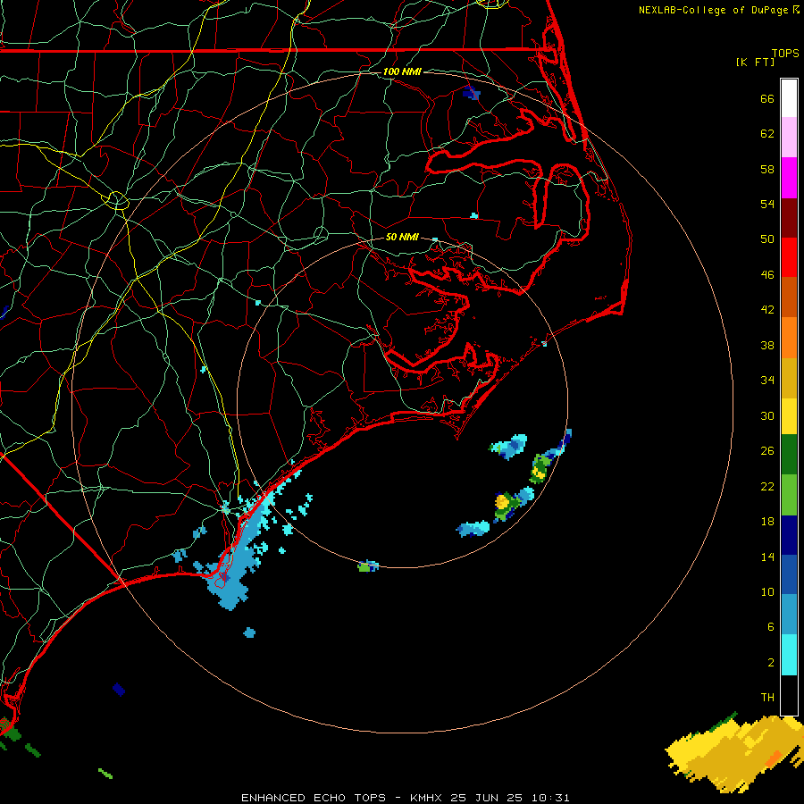Screen dimensions: 804x804
Task: Click the 30 value on the legend
Action: pyautogui.click(x=767, y=415)
